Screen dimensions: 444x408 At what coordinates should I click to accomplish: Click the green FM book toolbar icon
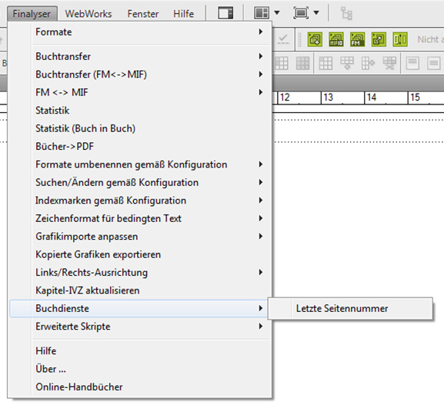[x=357, y=39]
